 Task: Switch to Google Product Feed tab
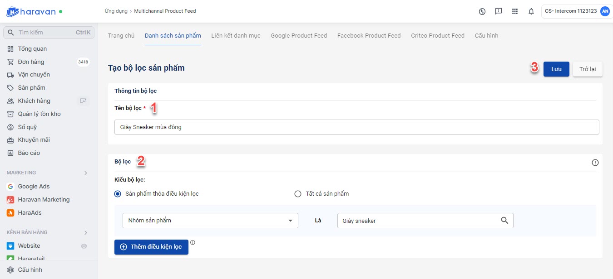click(x=299, y=36)
